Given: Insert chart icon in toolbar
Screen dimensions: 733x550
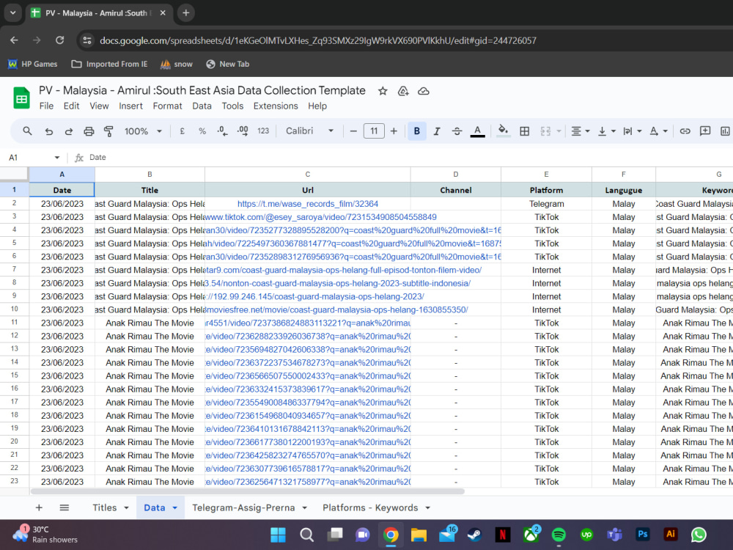Looking at the screenshot, I should 725,131.
